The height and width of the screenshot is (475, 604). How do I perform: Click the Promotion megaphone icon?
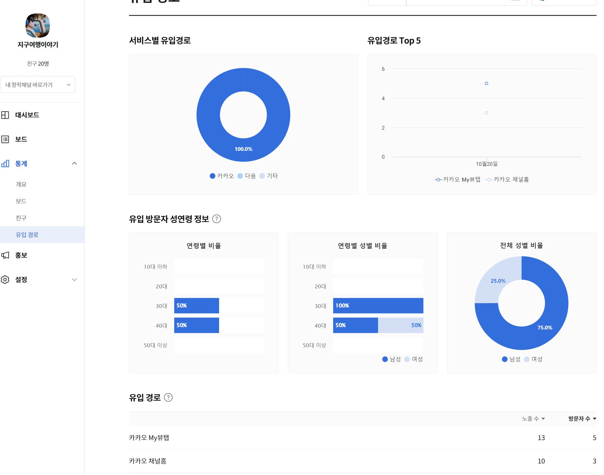(5, 255)
